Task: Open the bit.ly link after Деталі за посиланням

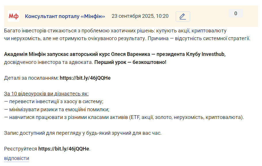Action: point(85,78)
